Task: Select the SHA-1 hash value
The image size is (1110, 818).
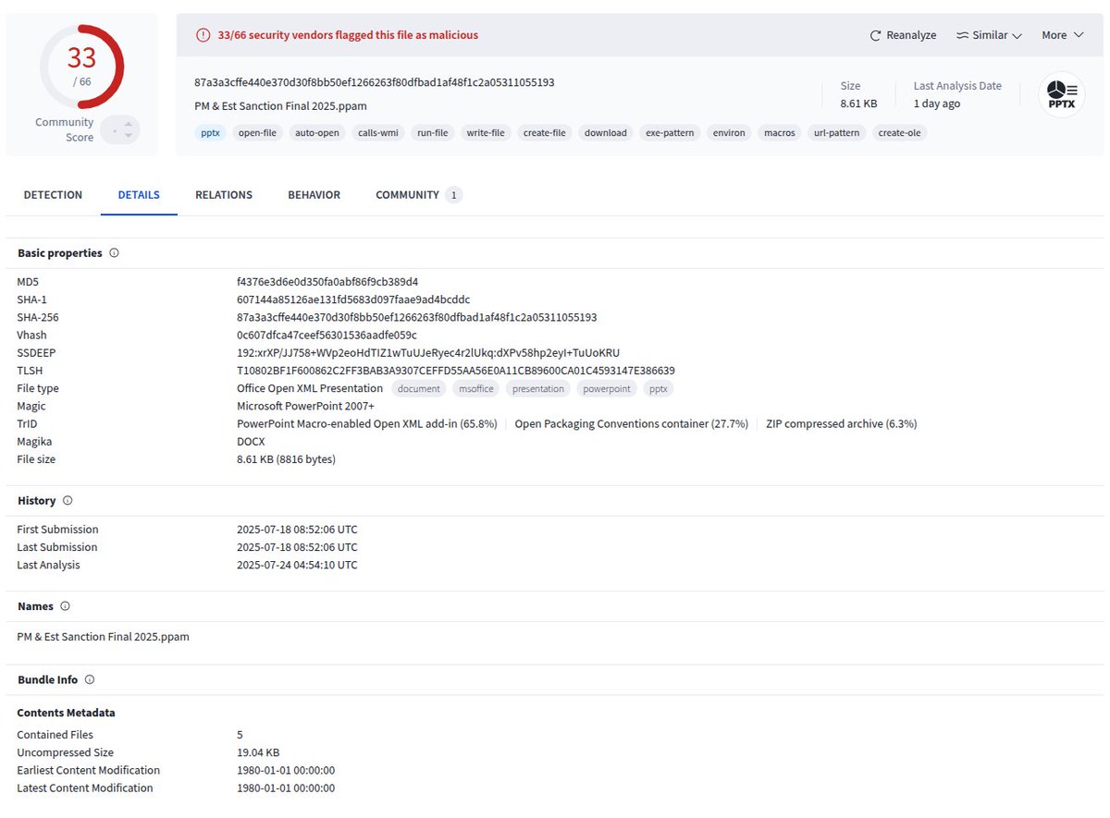Action: (353, 299)
